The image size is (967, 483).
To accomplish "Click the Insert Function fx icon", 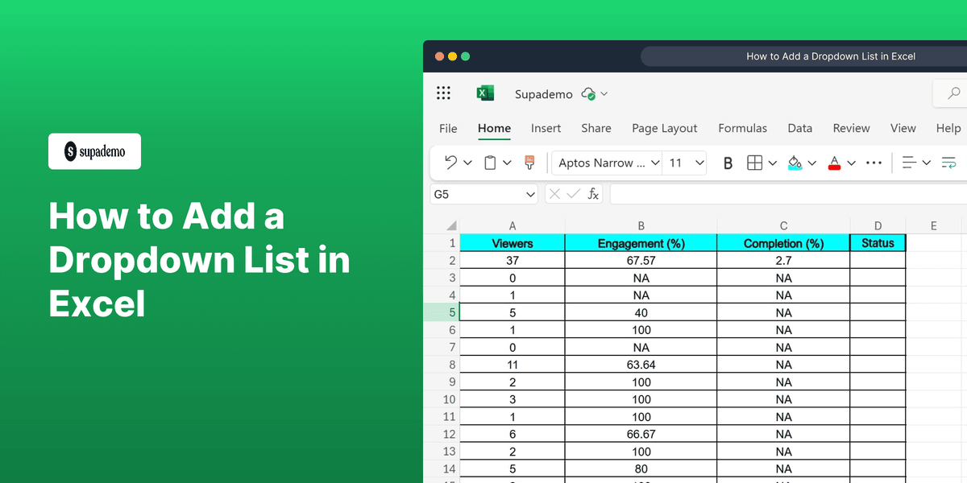I will click(x=594, y=194).
